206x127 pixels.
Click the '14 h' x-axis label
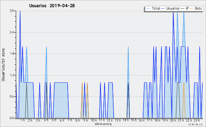(x=126, y=120)
